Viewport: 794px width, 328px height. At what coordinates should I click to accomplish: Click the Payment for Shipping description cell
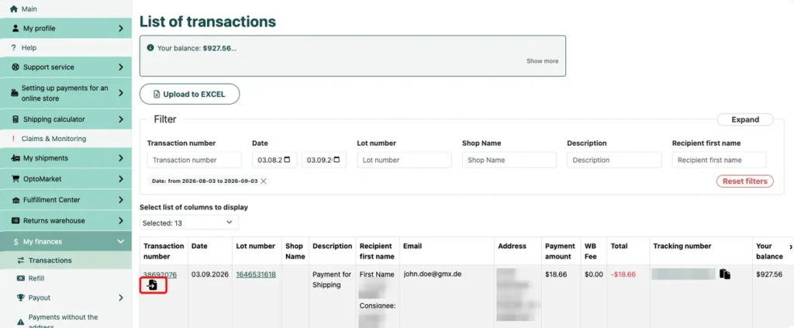pyautogui.click(x=332, y=279)
